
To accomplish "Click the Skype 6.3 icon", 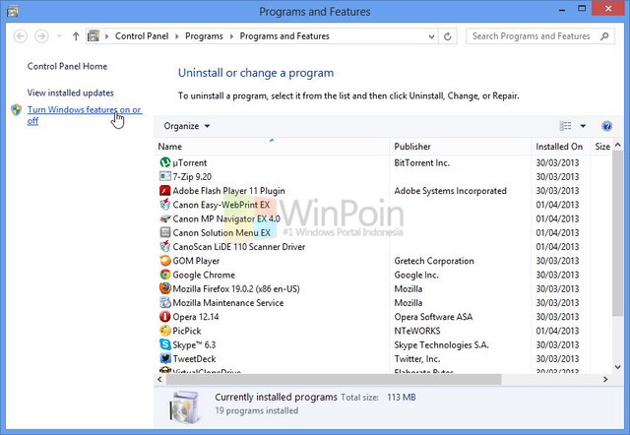I will click(165, 344).
